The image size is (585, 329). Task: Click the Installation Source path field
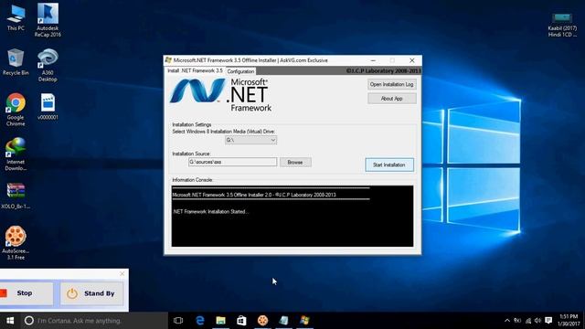(x=233, y=162)
